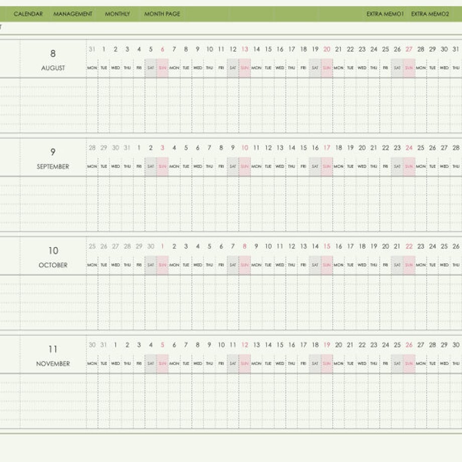Pick date 24 in the August row
Screen dimensions: 462x462
(x=374, y=49)
